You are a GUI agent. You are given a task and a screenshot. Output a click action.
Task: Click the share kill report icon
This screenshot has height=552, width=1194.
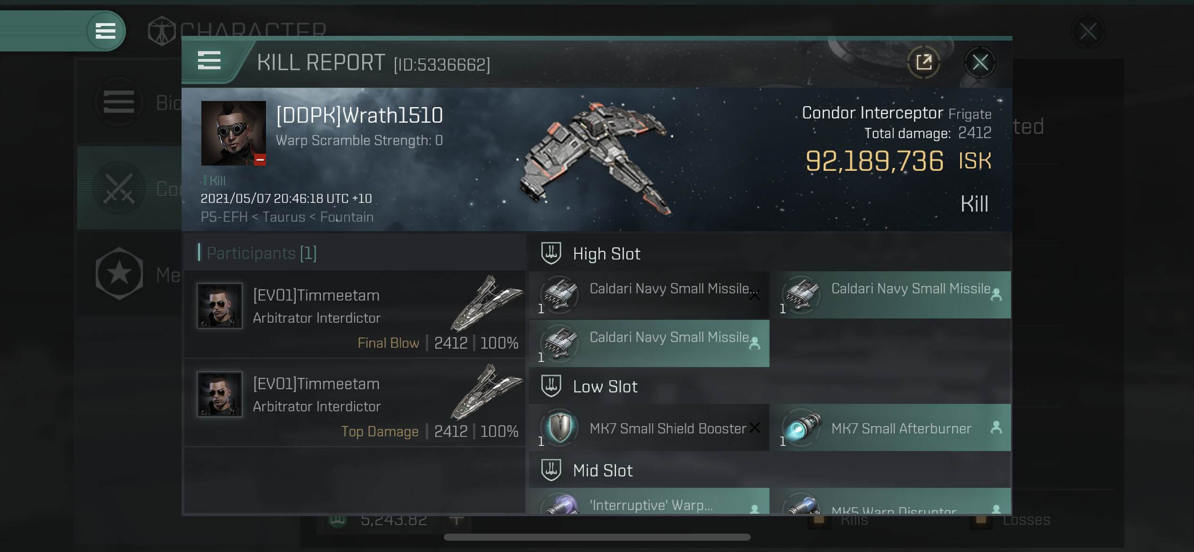point(923,62)
